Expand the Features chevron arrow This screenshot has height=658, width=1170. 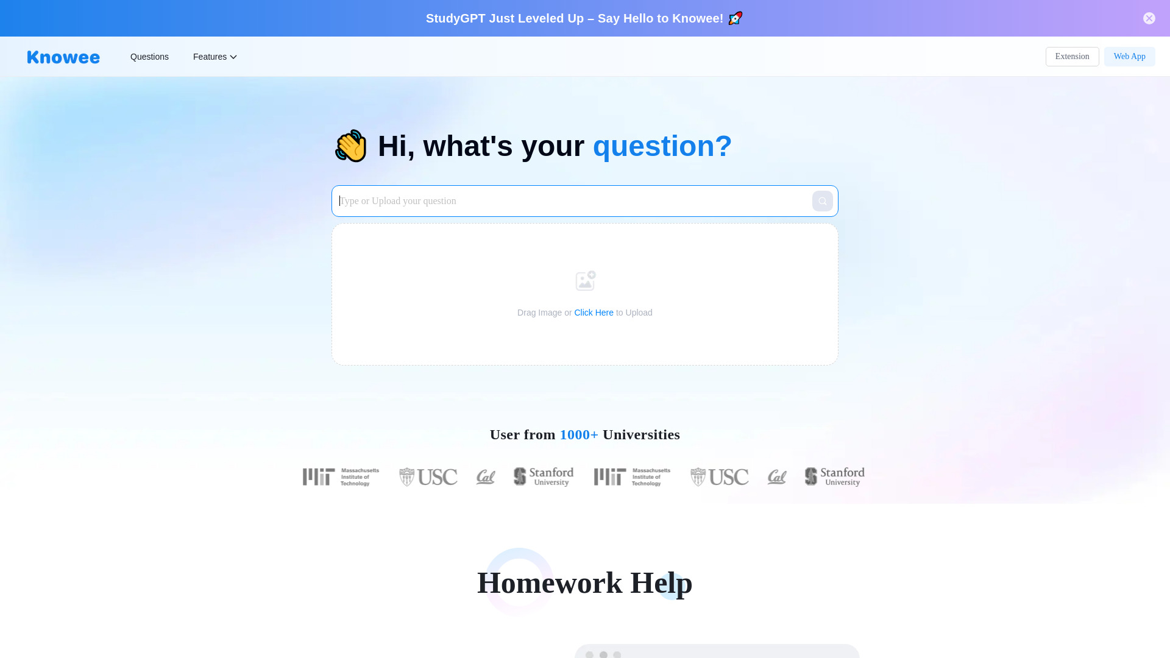click(x=233, y=56)
